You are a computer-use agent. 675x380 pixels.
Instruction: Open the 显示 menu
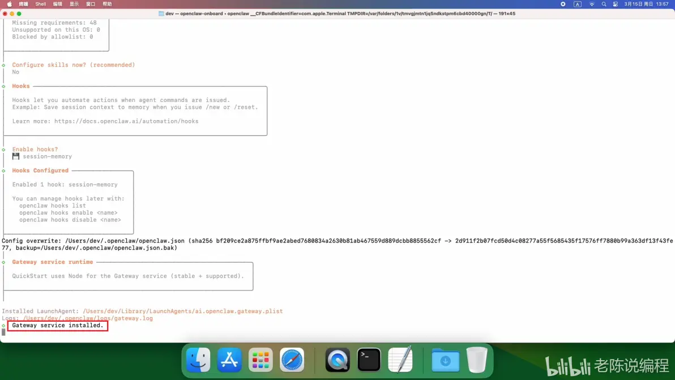(x=74, y=4)
